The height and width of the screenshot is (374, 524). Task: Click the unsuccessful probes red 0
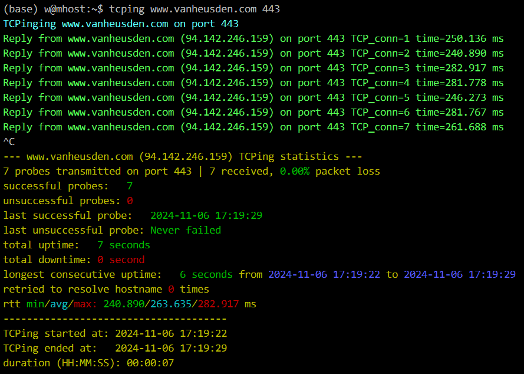(x=130, y=201)
